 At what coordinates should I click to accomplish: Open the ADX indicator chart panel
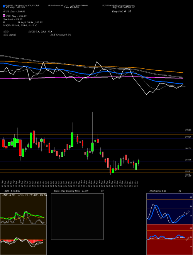23,209
